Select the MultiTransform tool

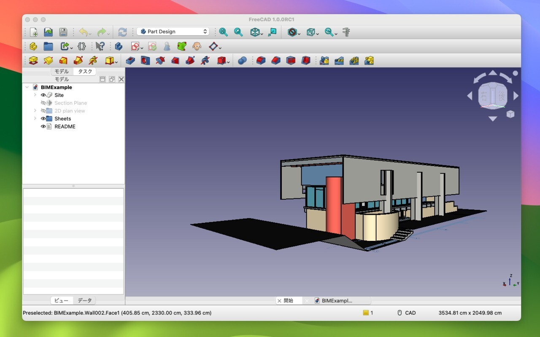point(369,61)
